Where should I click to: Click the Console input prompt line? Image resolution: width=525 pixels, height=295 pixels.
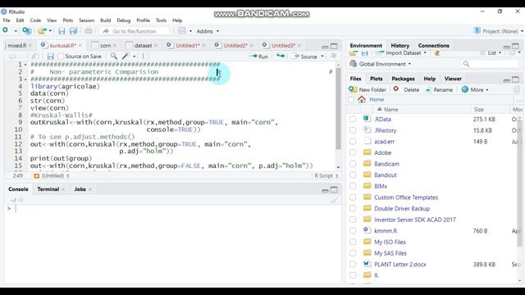point(172,208)
